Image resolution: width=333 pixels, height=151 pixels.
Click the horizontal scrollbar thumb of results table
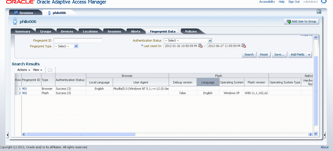[x=81, y=134]
